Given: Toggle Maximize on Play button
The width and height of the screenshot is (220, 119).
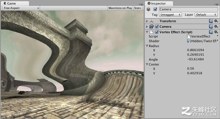Looking at the screenshot, I should [x=120, y=8].
